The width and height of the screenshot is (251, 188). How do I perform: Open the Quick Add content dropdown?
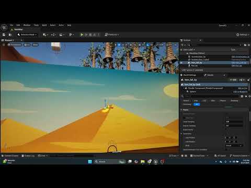click(45, 35)
